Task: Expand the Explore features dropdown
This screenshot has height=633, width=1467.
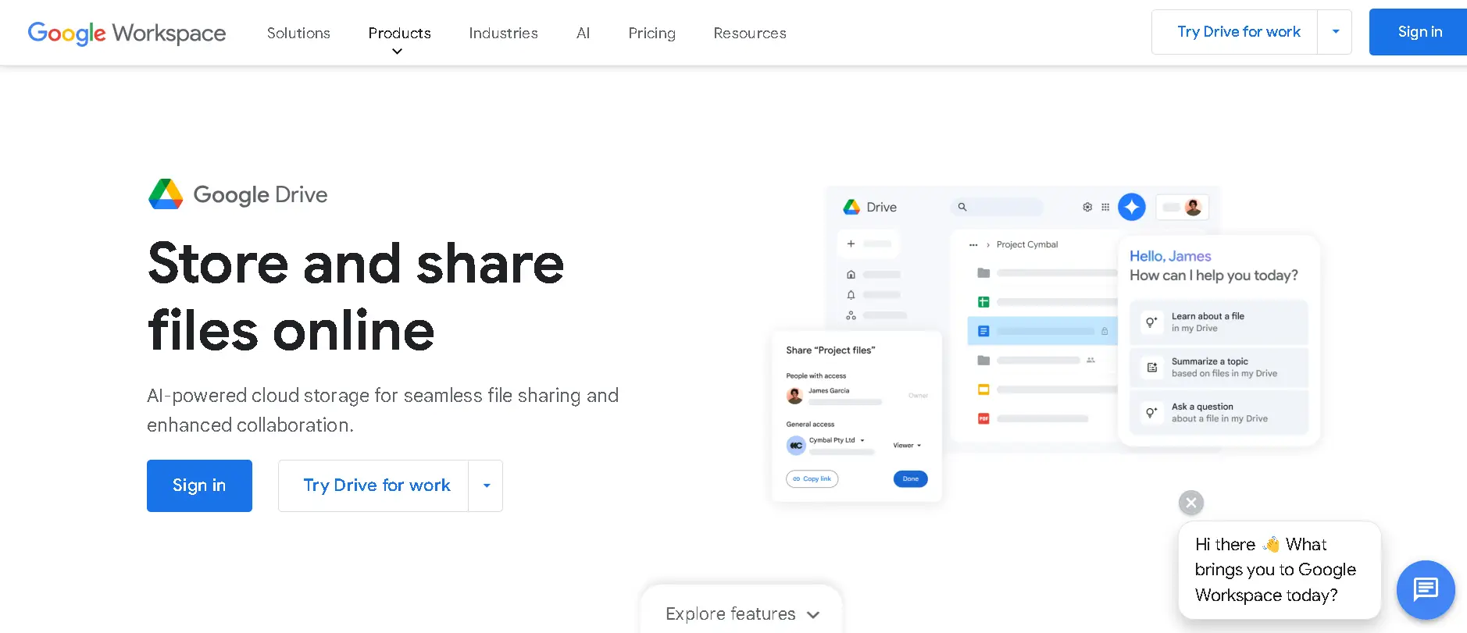Action: click(741, 613)
